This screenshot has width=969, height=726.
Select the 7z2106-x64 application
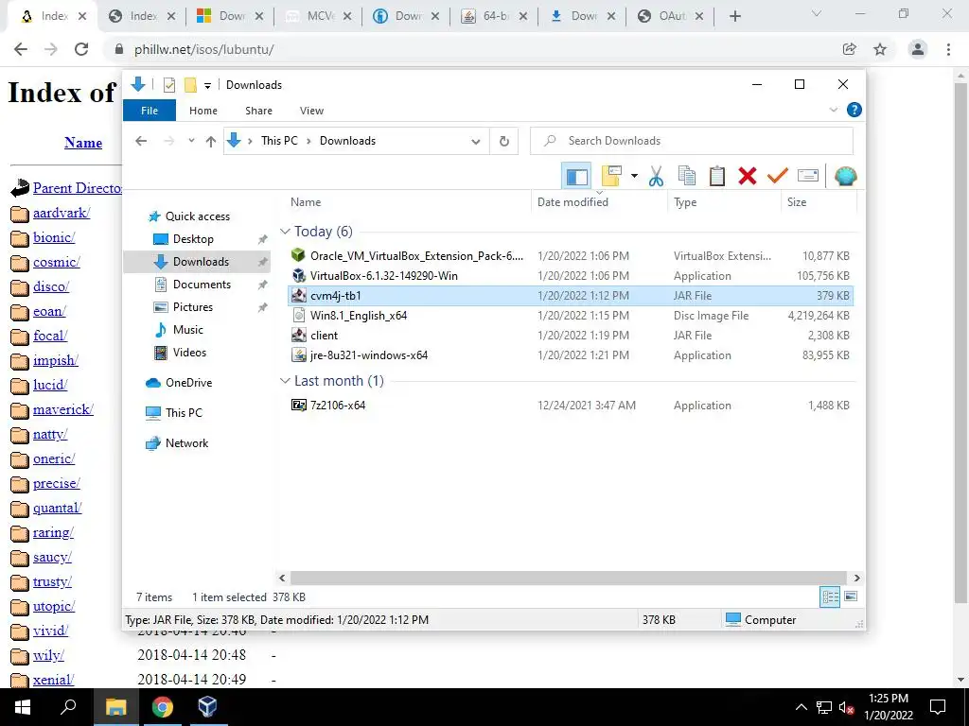tap(571, 406)
